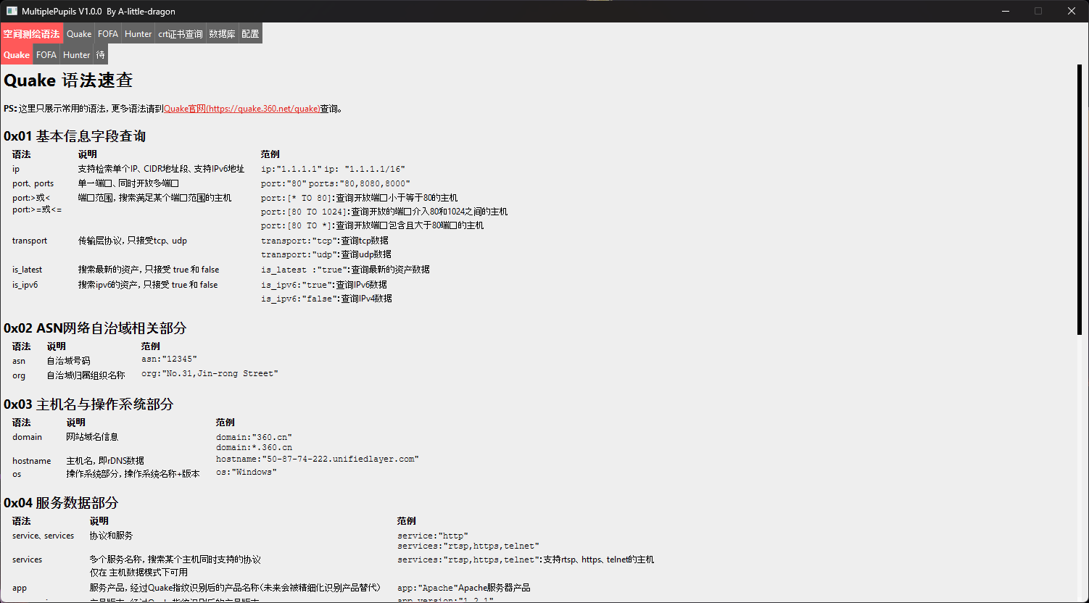This screenshot has height=603, width=1089.
Task: Click the domain:*.360.cn example
Action: coord(254,448)
